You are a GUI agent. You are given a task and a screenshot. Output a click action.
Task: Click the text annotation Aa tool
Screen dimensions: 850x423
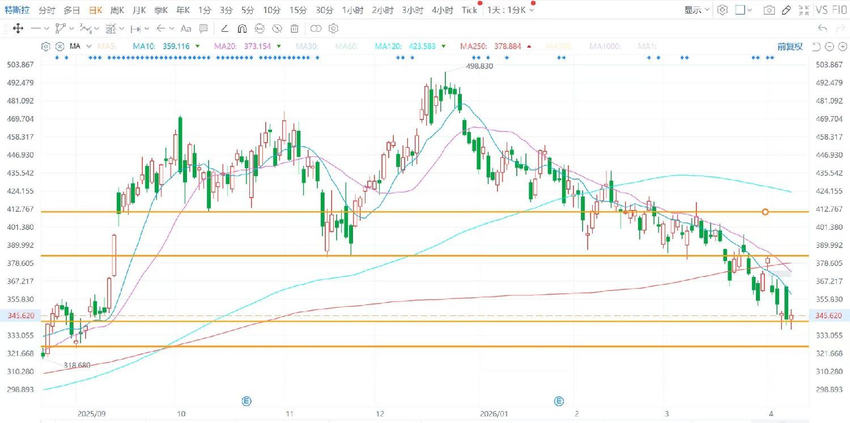click(x=185, y=28)
